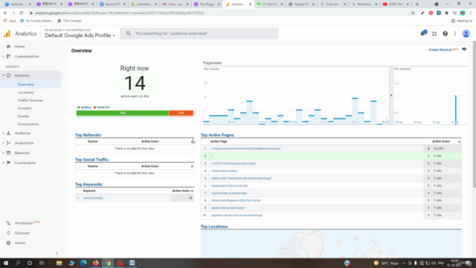476x268 pixels.
Task: Select Events under Realtime
Action: (23, 116)
